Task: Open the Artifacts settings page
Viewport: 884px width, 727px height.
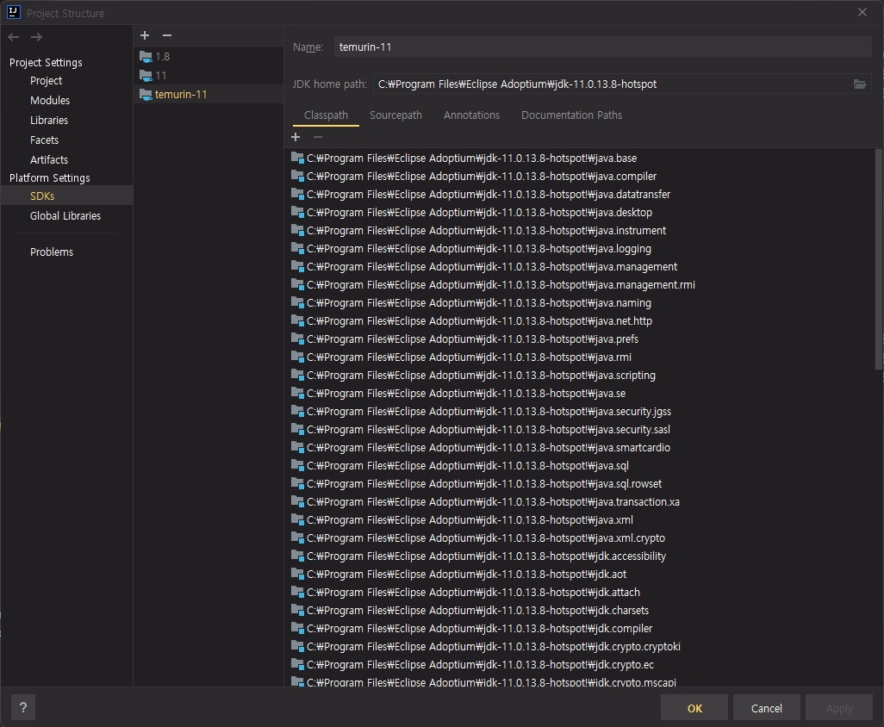Action: tap(66, 159)
